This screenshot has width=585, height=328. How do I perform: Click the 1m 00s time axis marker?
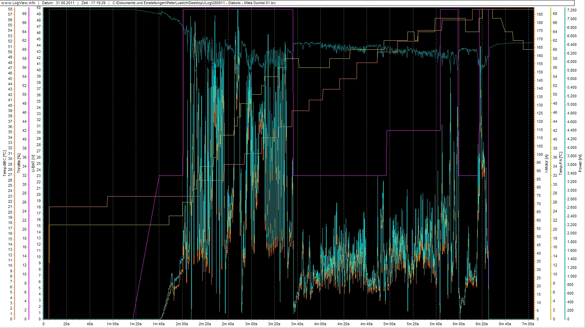click(x=112, y=324)
